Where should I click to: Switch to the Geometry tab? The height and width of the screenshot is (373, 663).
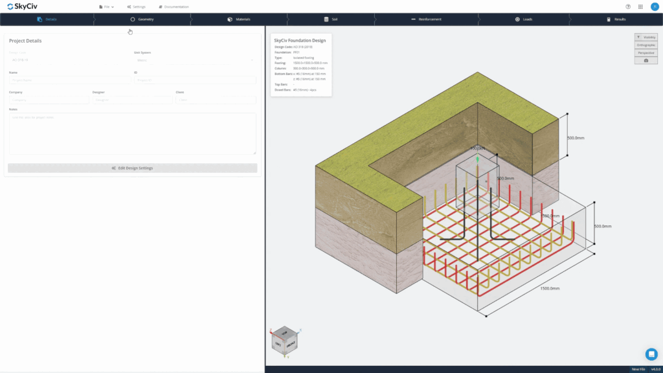pyautogui.click(x=142, y=19)
